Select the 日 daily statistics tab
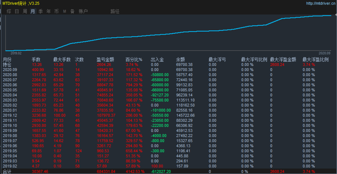The width and height of the screenshot is (337, 174). point(17,11)
